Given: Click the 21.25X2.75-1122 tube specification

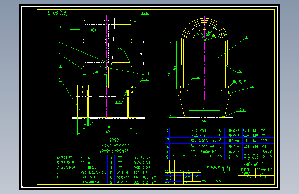Looking at the screenshot, I should coord(203,140).
